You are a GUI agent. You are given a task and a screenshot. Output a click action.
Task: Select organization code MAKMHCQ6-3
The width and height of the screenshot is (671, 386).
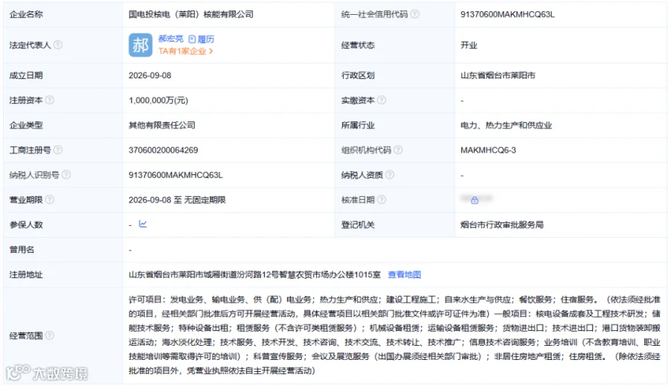pyautogui.click(x=488, y=151)
